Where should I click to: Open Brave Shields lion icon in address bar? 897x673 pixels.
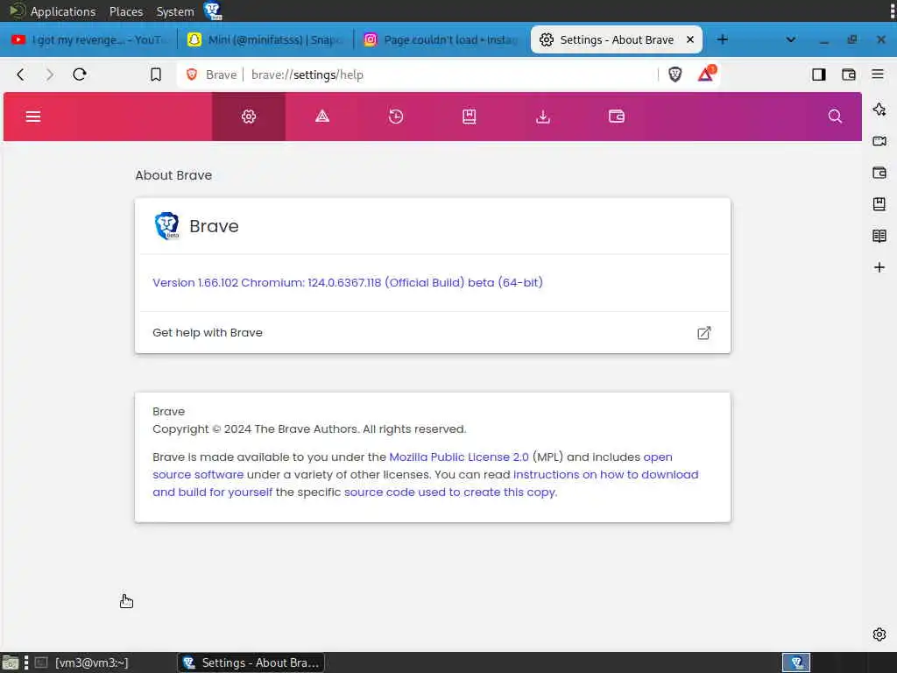(675, 74)
